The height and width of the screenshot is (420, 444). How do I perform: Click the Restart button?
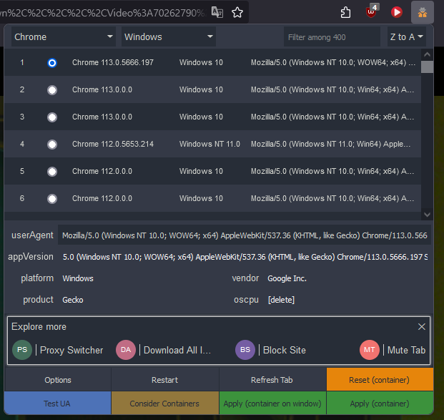[x=165, y=380]
